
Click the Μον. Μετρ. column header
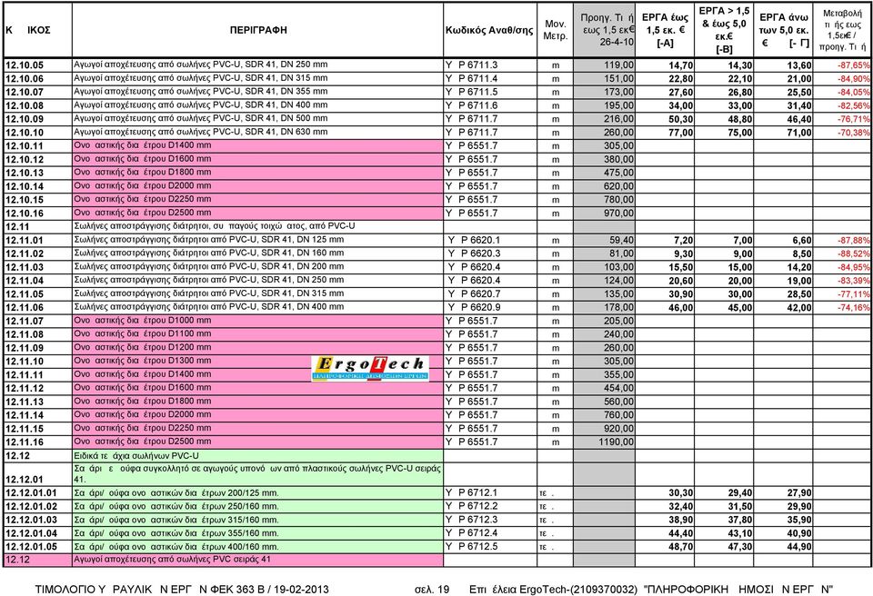555,30
